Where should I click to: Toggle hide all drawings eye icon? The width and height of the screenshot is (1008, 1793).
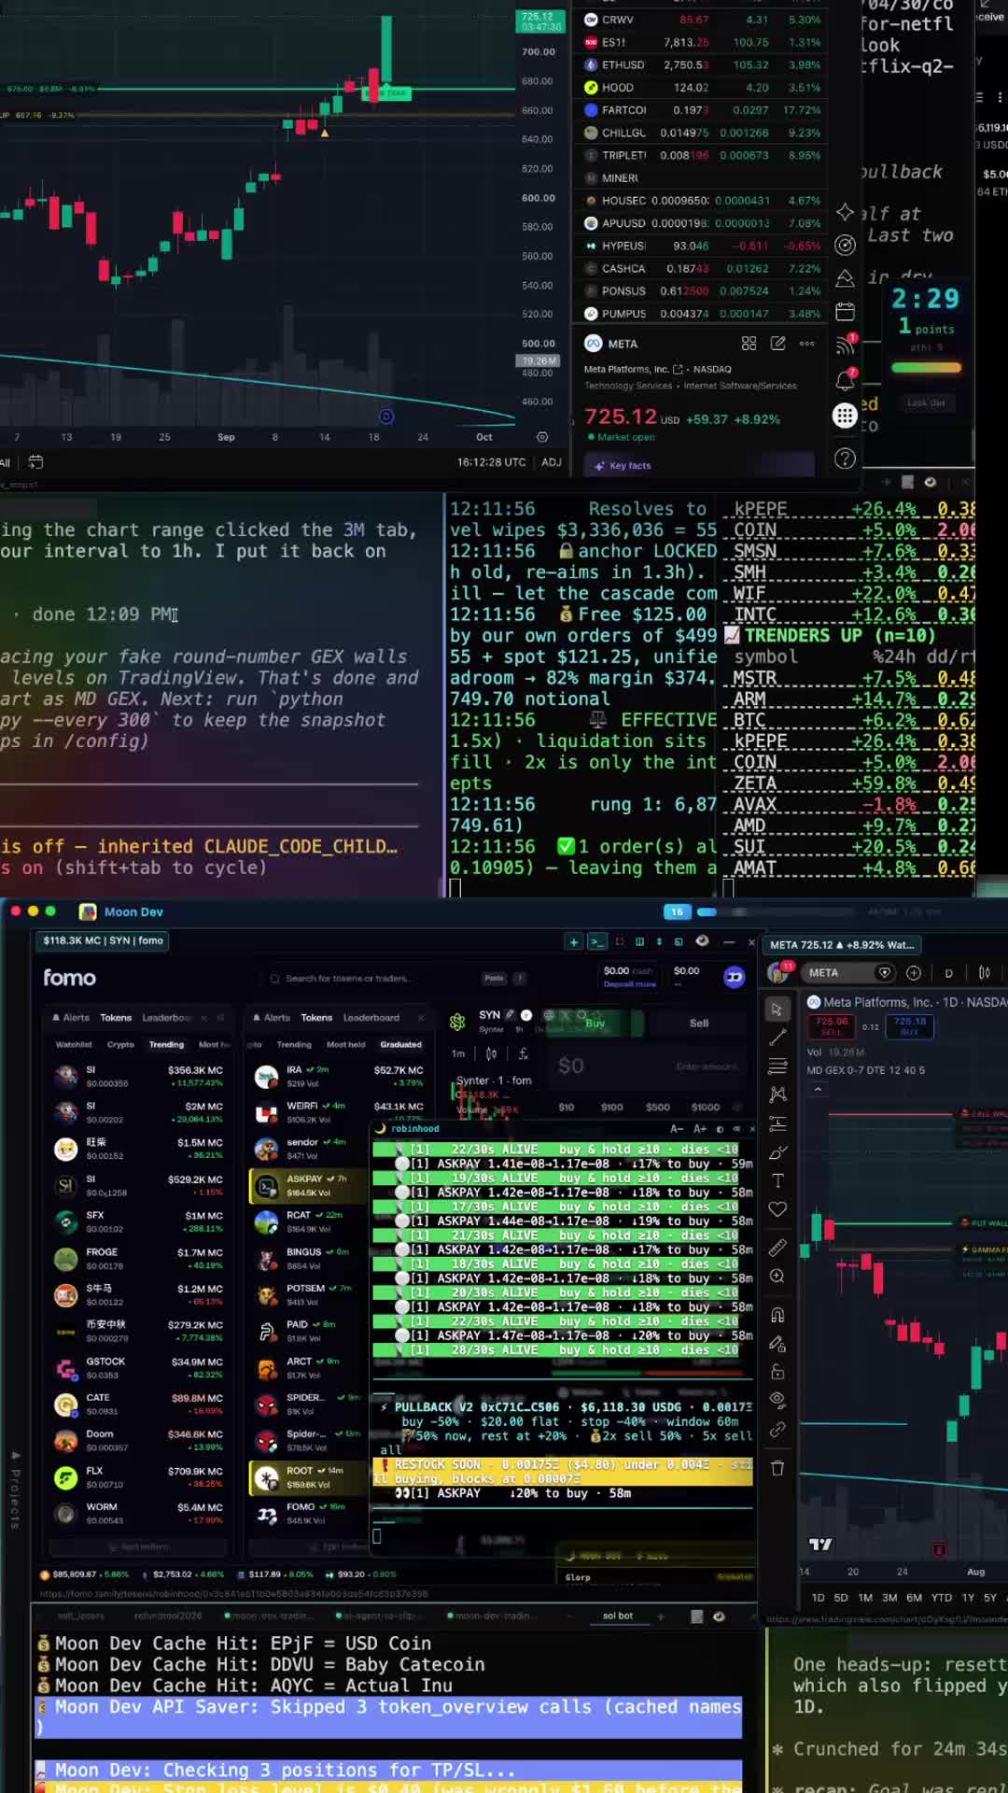click(777, 1400)
